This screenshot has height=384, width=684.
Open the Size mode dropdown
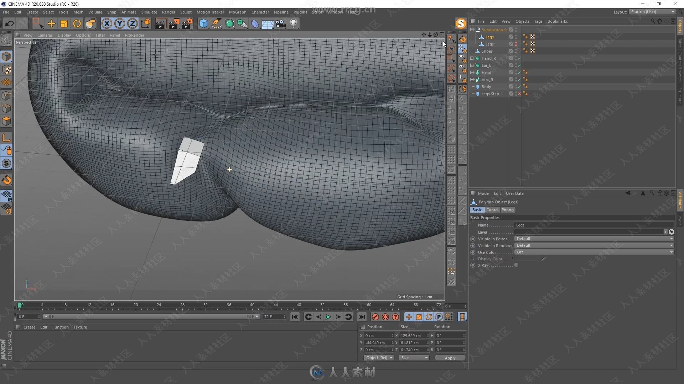click(x=414, y=358)
